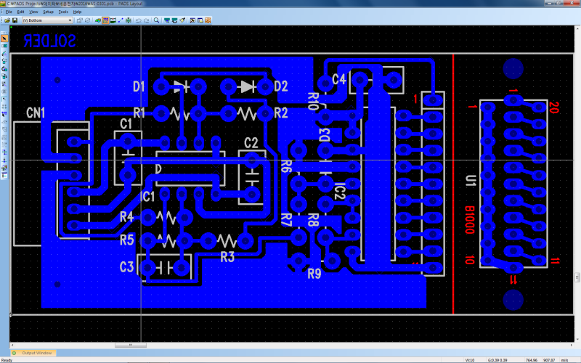
Task: Open the ECO Toolbar diagonal-line icon
Action: point(121,20)
